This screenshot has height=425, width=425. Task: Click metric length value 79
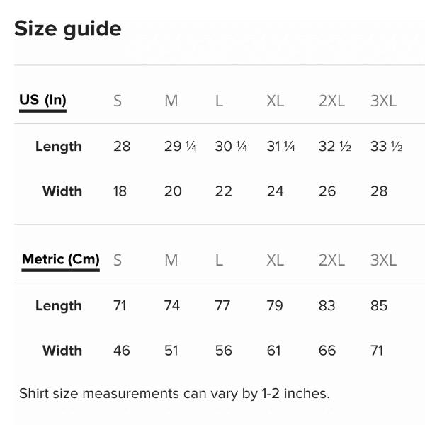point(274,306)
